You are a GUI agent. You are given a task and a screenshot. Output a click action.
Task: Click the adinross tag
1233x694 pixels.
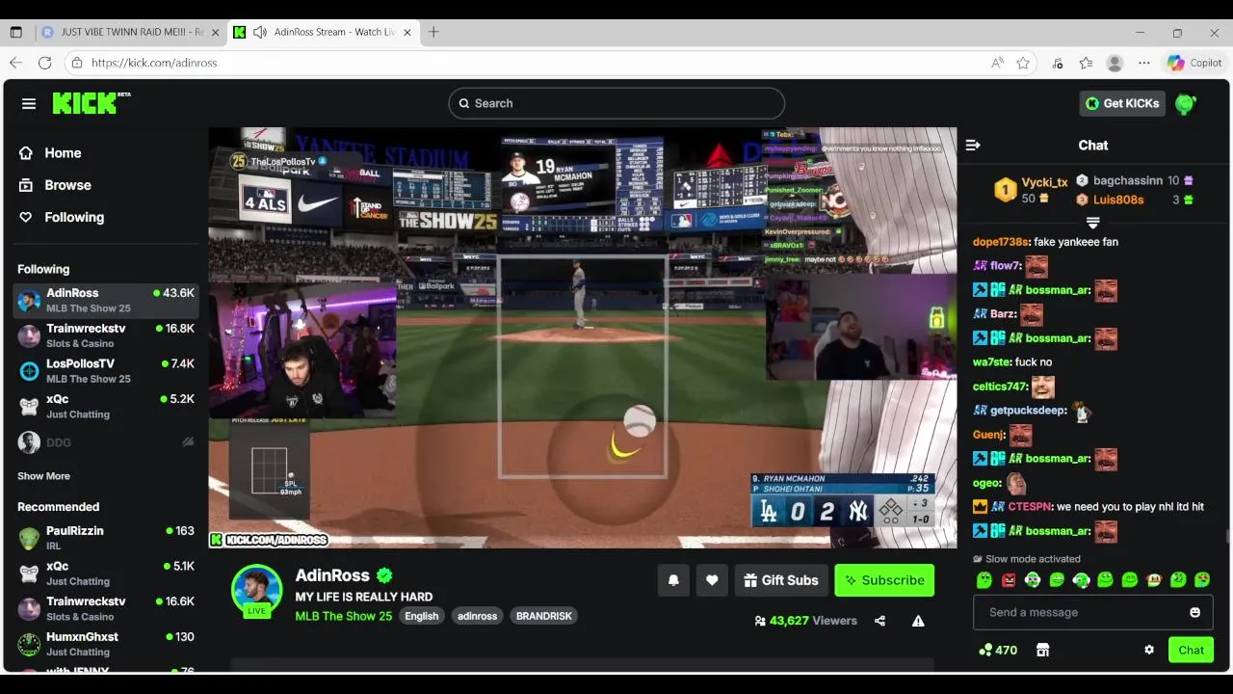(x=477, y=616)
